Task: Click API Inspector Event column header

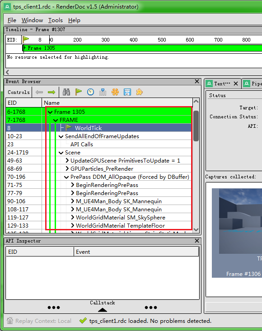Action: [x=136, y=252]
